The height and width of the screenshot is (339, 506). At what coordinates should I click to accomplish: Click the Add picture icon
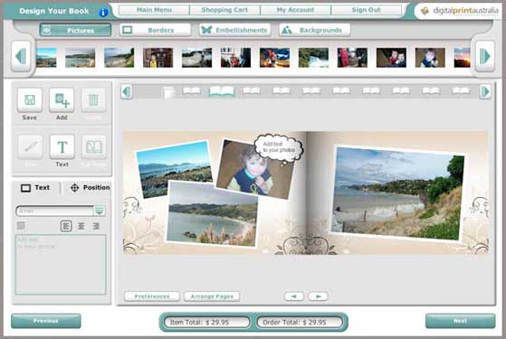tap(62, 100)
